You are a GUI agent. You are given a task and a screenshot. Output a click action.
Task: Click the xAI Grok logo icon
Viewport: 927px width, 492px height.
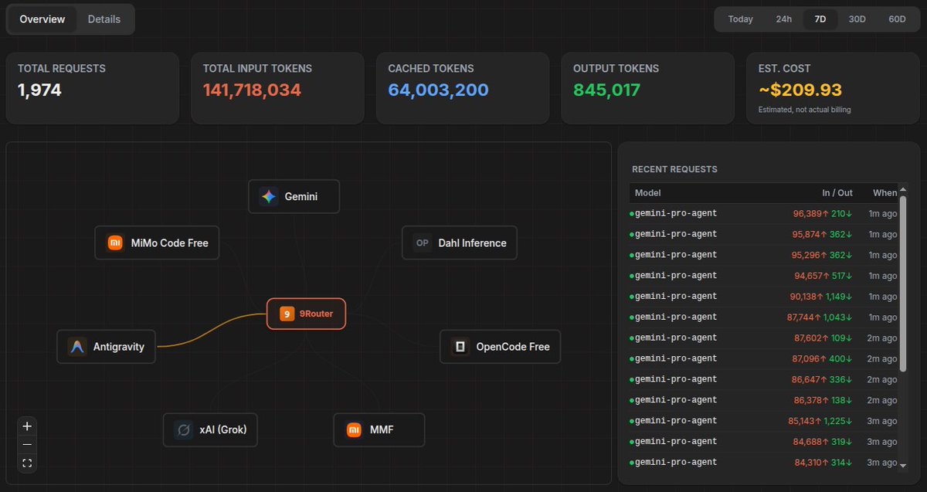click(184, 429)
